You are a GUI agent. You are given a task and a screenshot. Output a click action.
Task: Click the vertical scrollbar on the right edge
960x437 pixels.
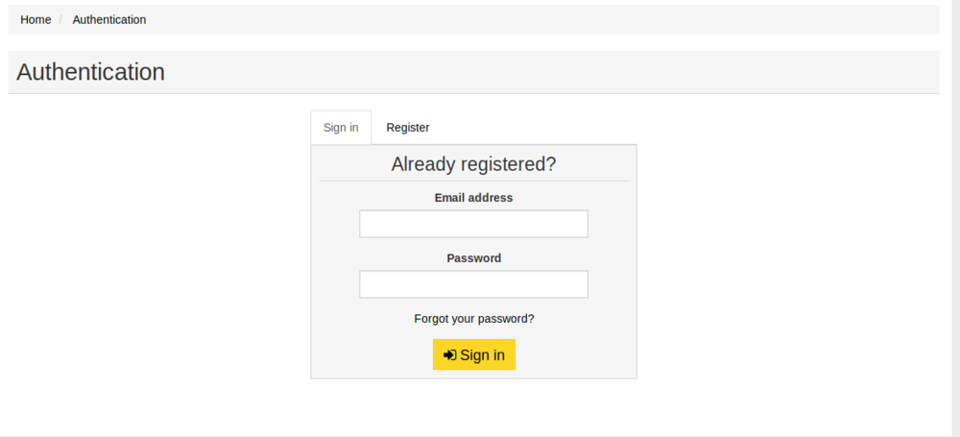955,192
